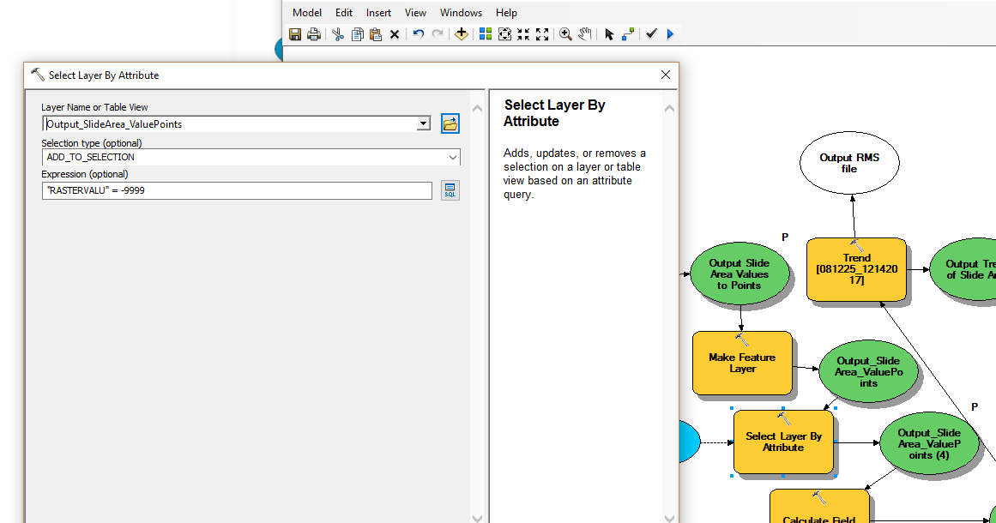Undo the last model action

point(418,34)
